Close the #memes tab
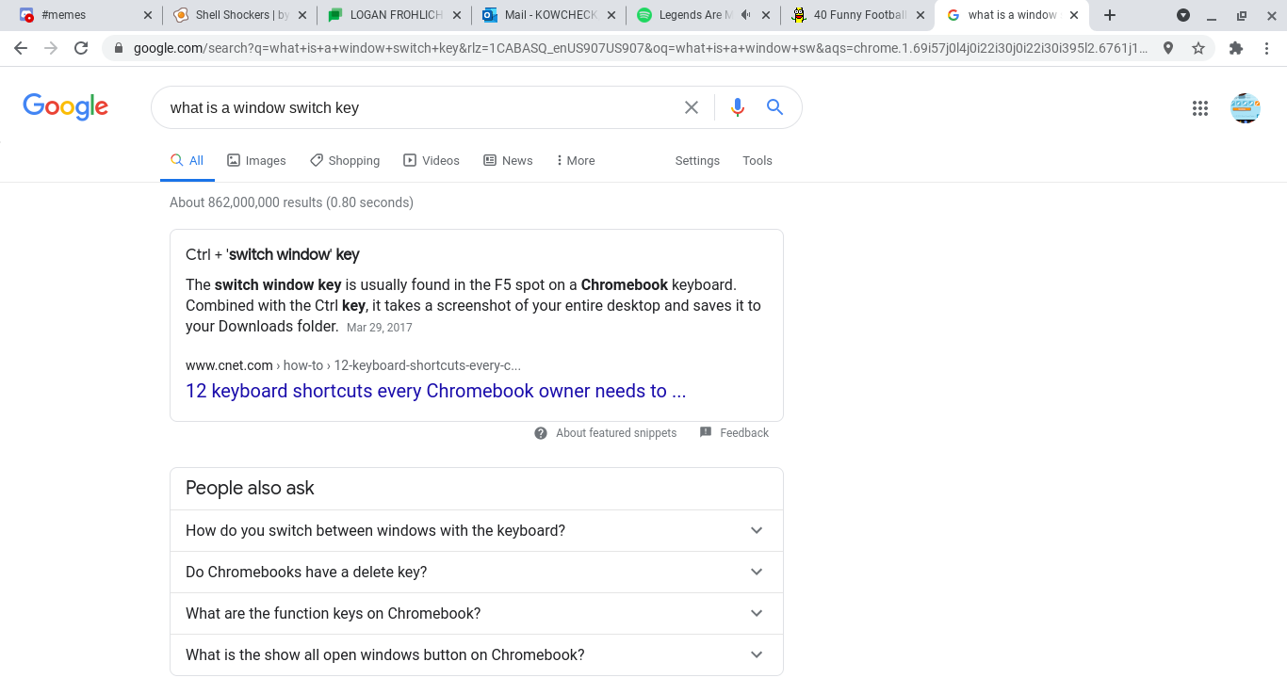 click(x=147, y=15)
